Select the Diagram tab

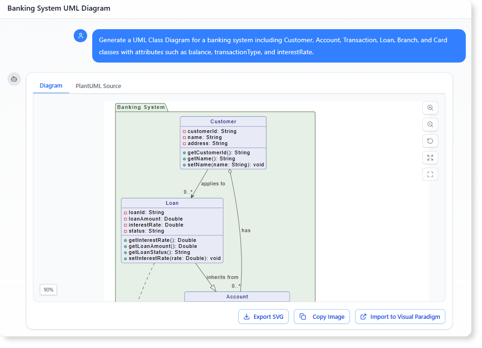[x=51, y=86]
